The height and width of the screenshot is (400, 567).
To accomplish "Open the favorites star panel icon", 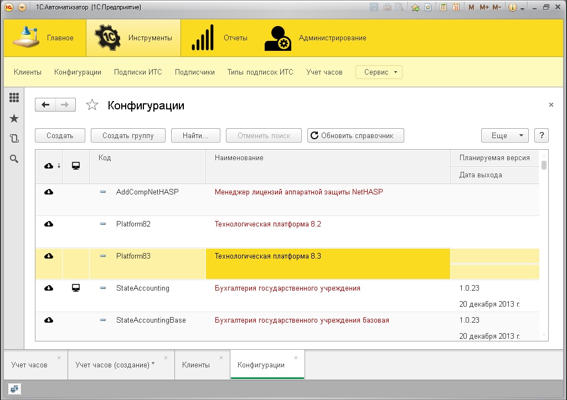I will tap(14, 118).
